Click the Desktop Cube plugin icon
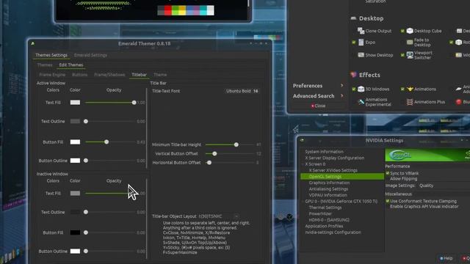The height and width of the screenshot is (264, 470). click(410, 31)
